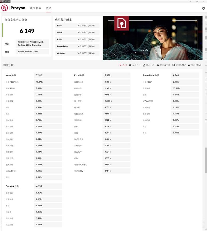
Task: Open the settings gear icon
Action: coord(203,8)
